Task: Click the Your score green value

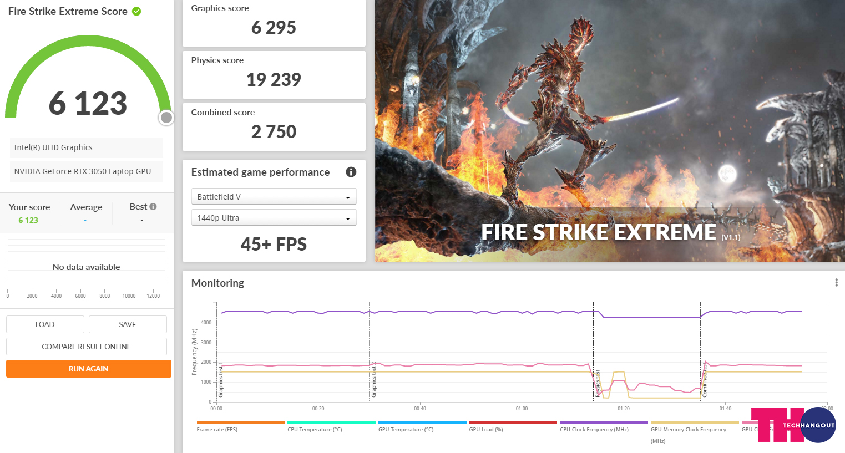Action: (28, 220)
